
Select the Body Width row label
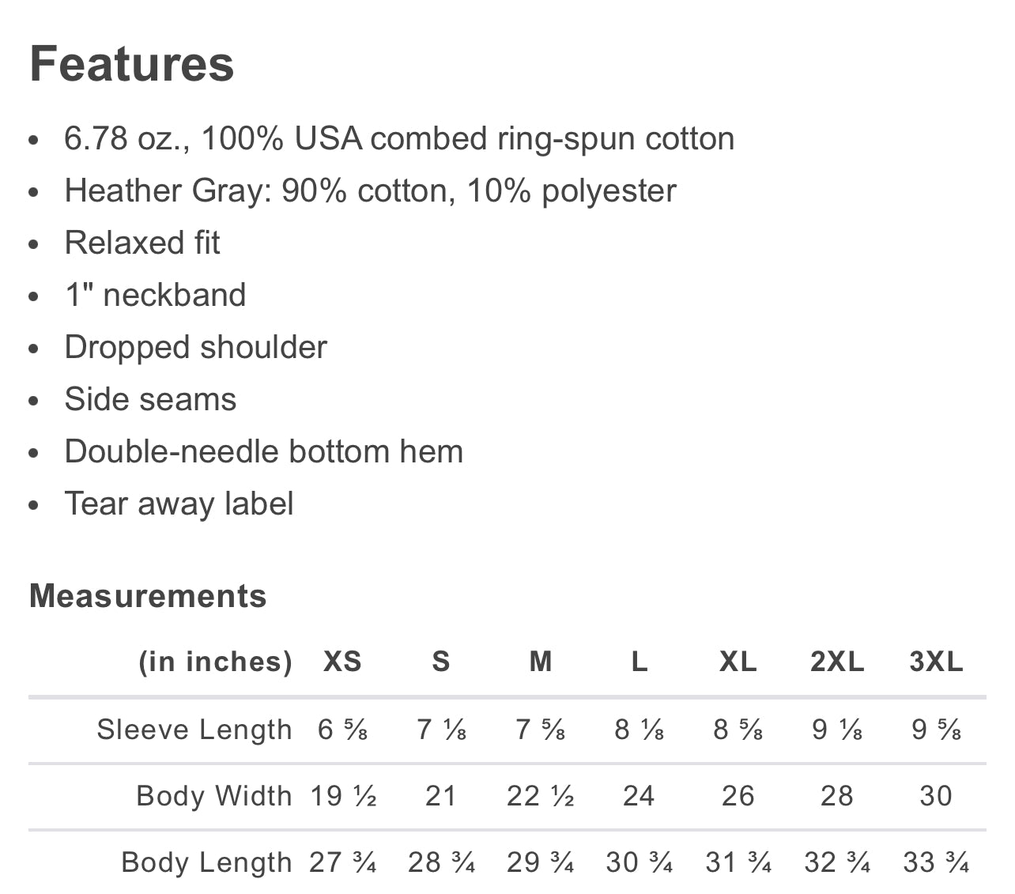[x=214, y=795]
